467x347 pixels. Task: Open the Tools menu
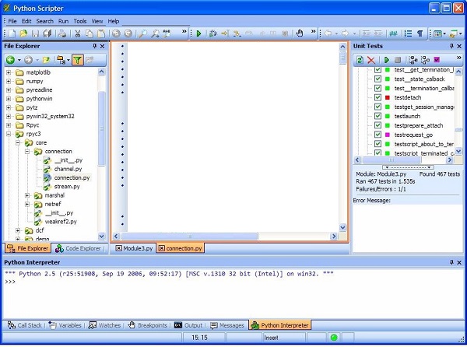point(80,21)
